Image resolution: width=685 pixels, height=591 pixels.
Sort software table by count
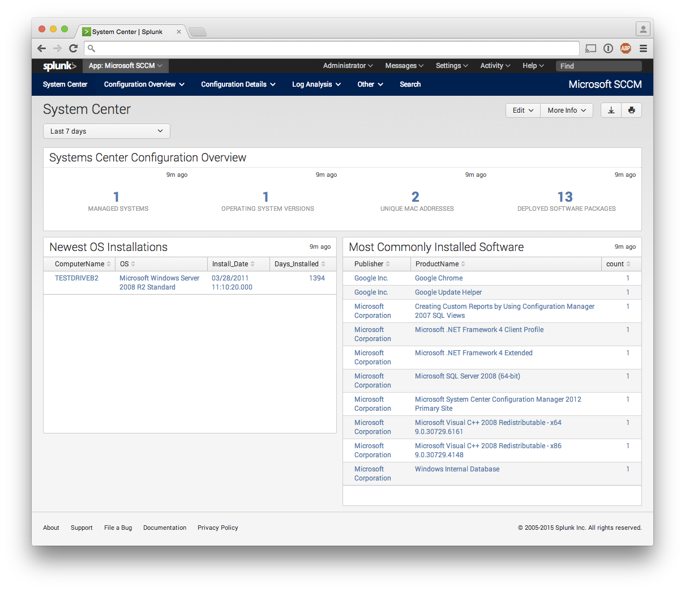(x=618, y=264)
